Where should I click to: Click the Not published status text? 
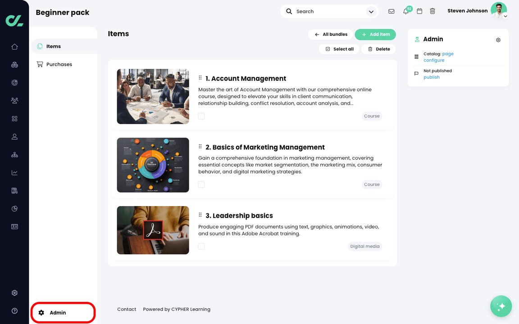tap(437, 71)
